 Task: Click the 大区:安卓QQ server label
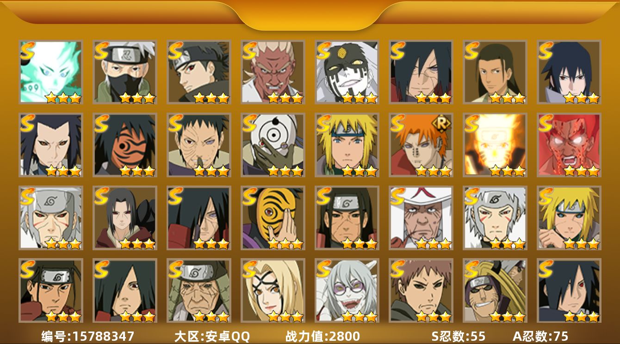point(212,336)
